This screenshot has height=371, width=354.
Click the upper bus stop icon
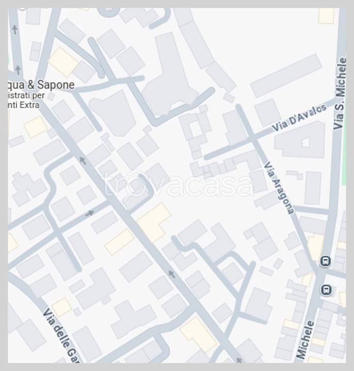pos(325,261)
